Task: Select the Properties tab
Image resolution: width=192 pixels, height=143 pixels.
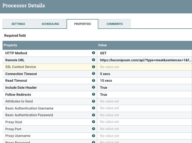Action: (82, 24)
